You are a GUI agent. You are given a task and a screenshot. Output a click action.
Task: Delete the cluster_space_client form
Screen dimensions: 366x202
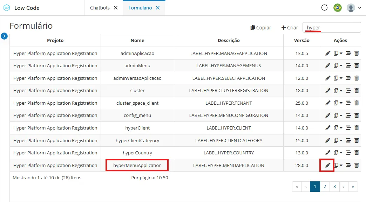pyautogui.click(x=357, y=103)
